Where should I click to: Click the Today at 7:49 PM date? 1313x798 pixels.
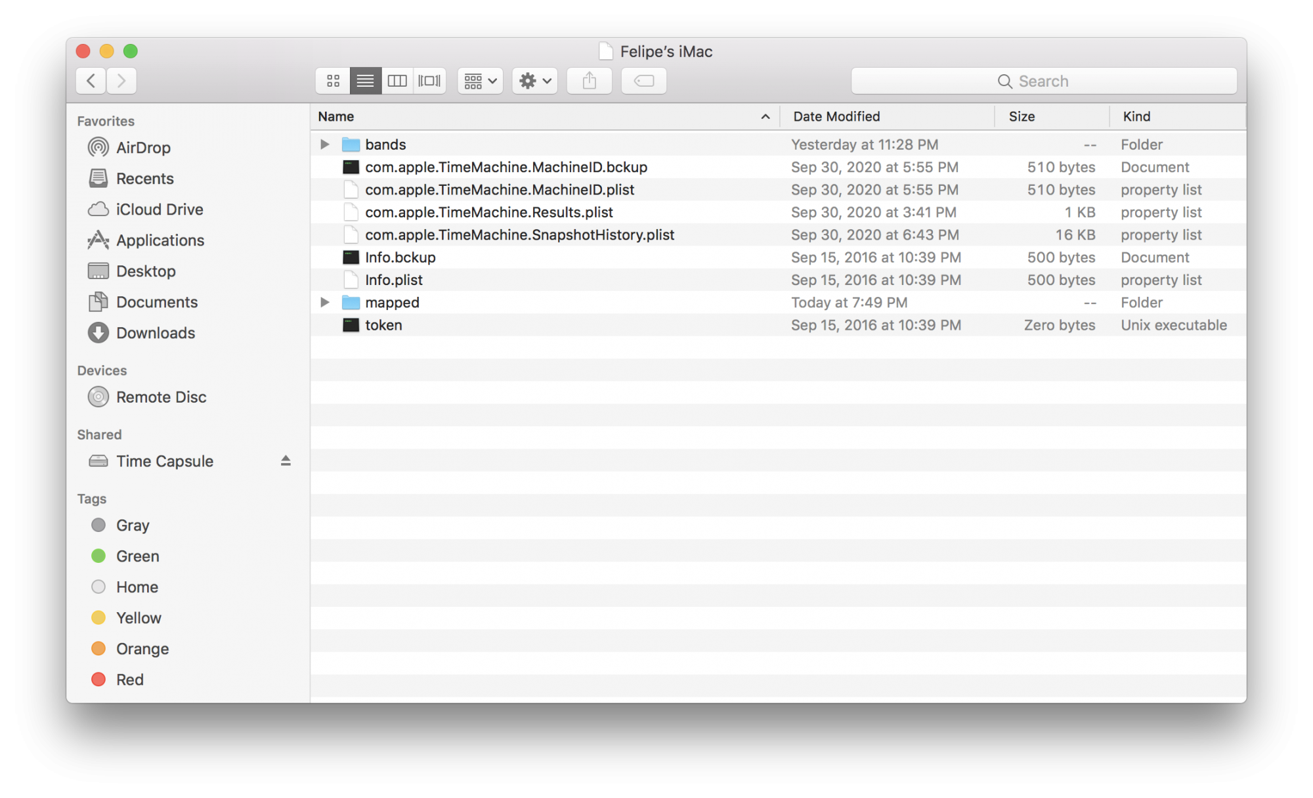(x=849, y=302)
